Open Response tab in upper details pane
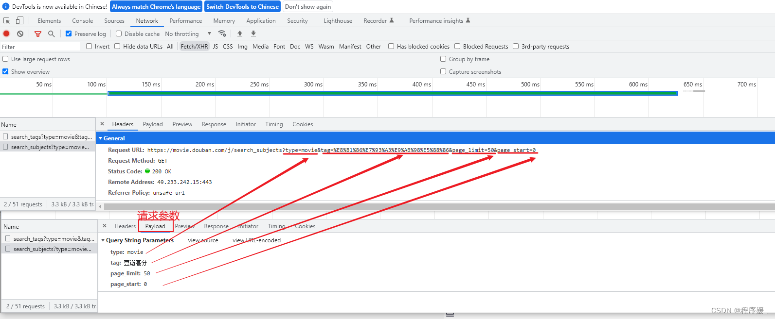775x319 pixels. [214, 124]
